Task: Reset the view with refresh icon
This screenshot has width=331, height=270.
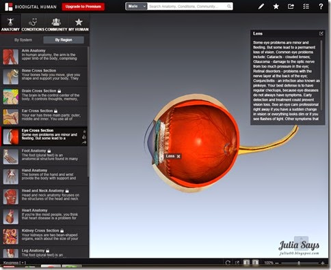Action: tap(228, 263)
